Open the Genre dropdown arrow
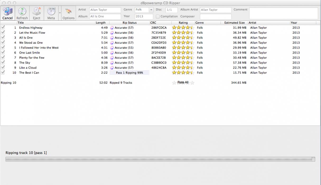 click(151, 10)
